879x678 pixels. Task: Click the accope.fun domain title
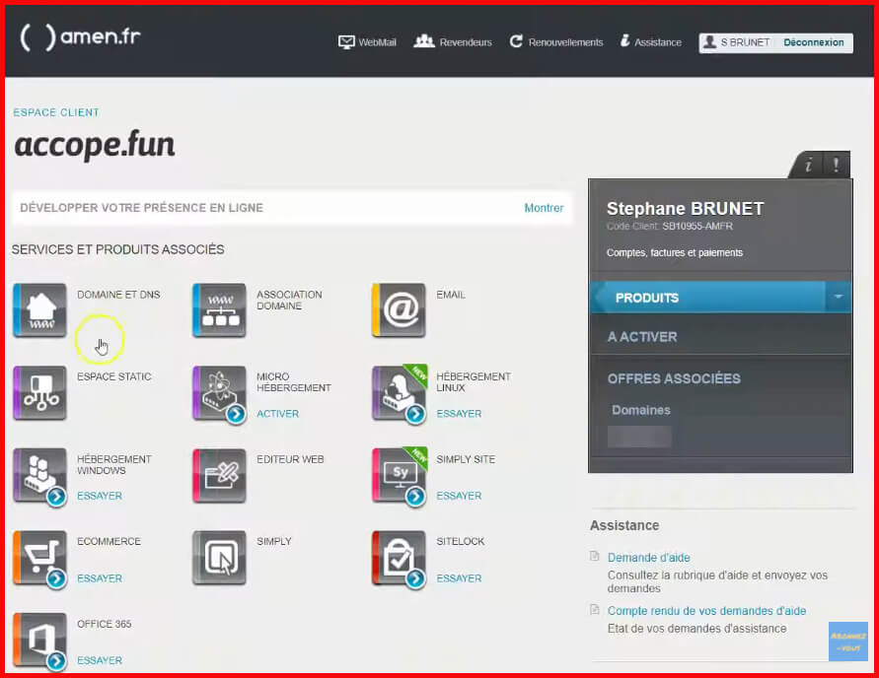[94, 145]
